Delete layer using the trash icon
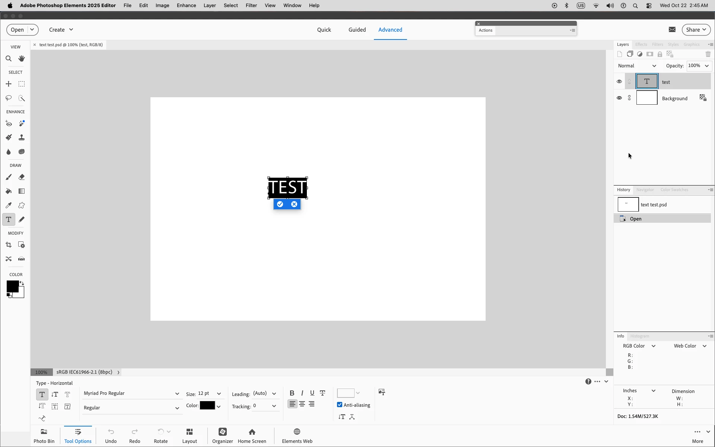The image size is (715, 447). 708,54
